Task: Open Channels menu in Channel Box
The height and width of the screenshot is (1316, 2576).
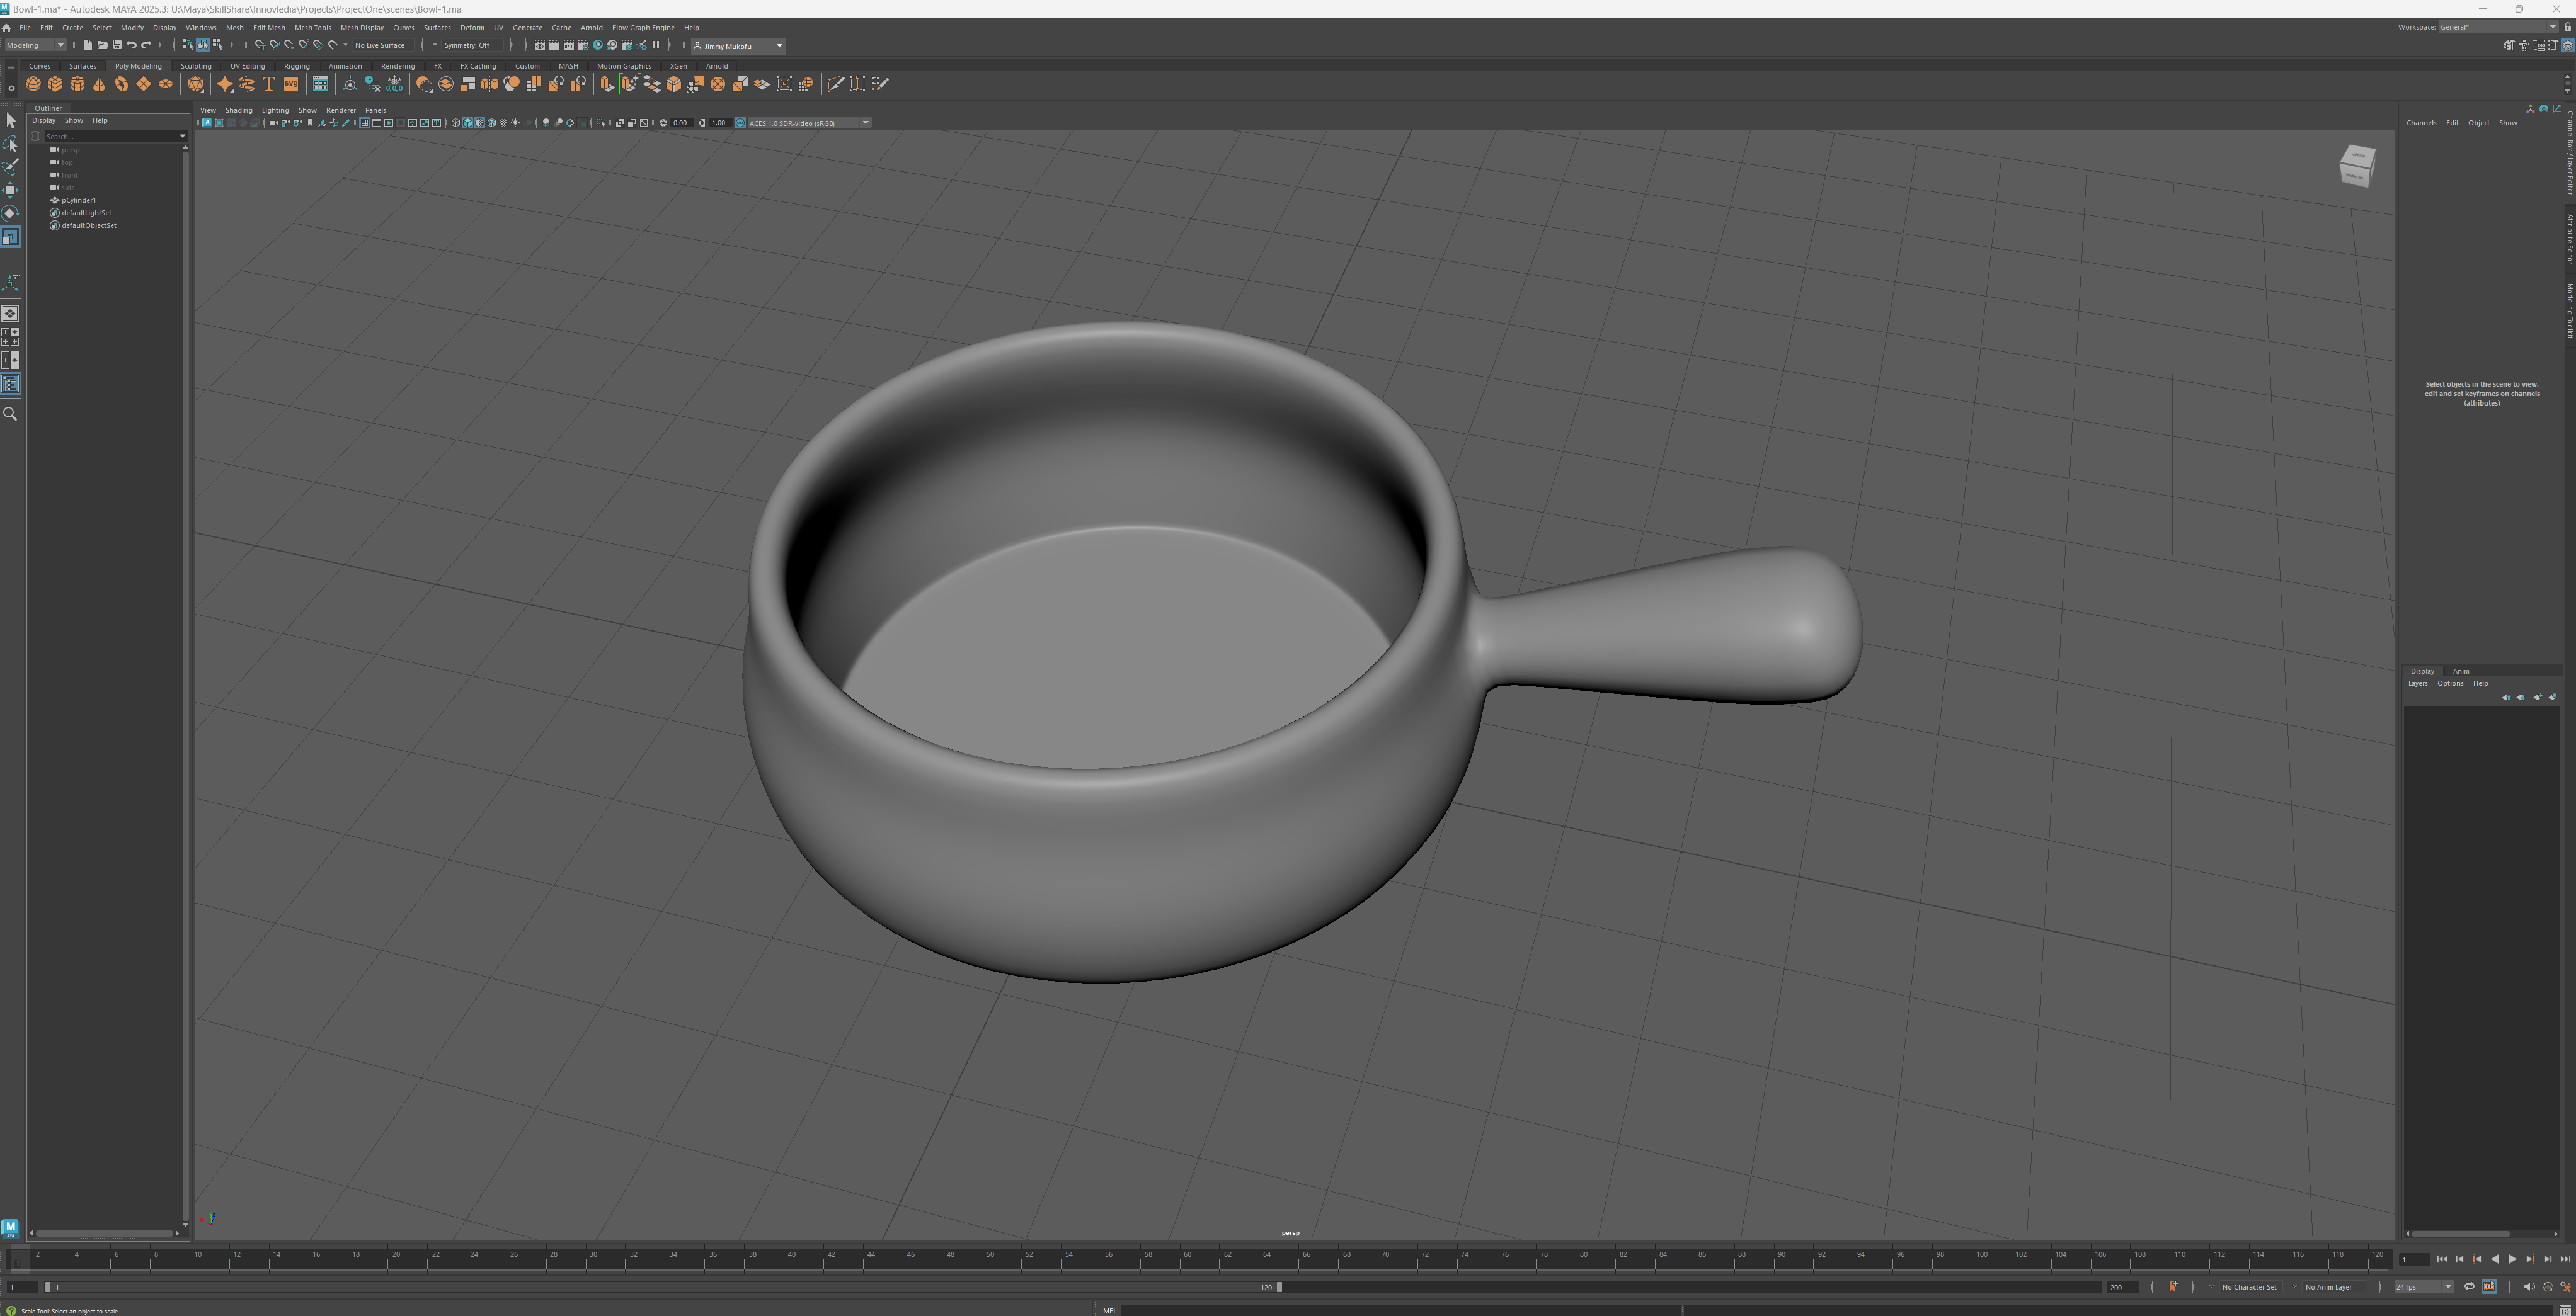Action: (2420, 123)
